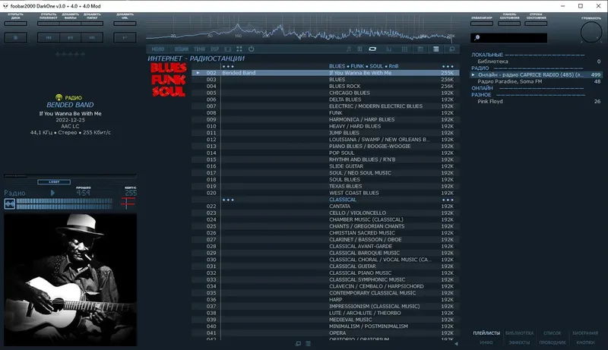Open the Библиотека library entry
Image resolution: width=608 pixels, height=350 pixels.
537,61
